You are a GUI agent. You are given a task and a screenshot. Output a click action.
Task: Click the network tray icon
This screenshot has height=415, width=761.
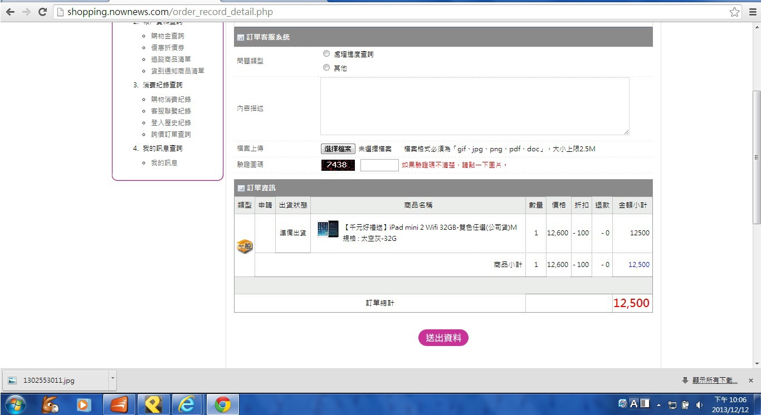672,405
